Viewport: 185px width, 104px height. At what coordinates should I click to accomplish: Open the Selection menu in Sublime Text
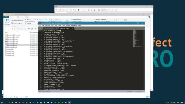point(47,25)
